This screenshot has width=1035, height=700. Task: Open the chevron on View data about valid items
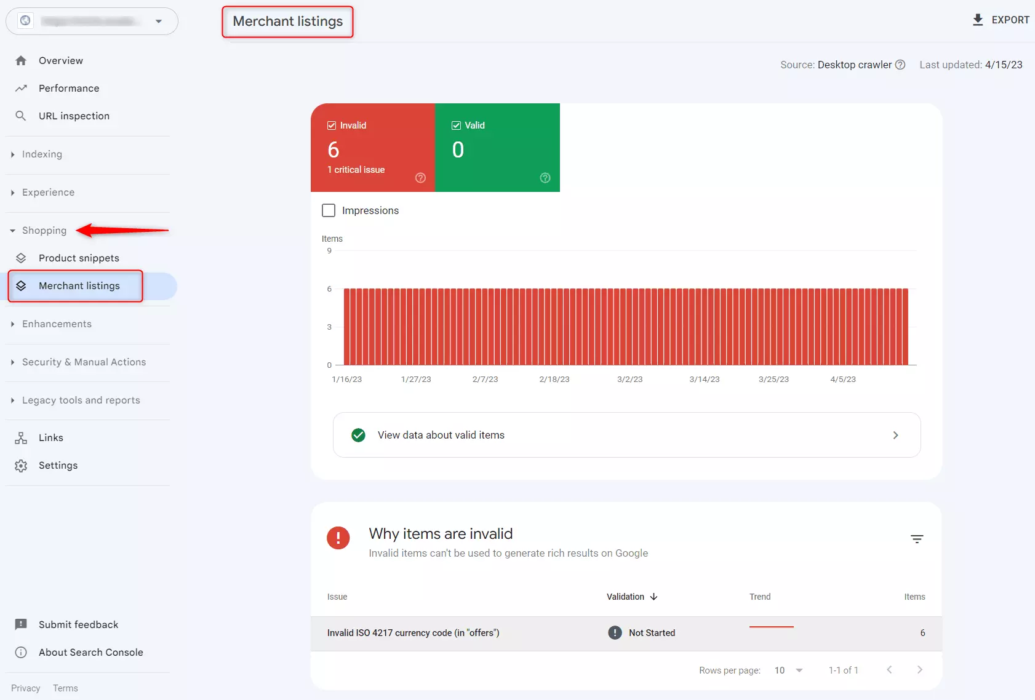896,435
